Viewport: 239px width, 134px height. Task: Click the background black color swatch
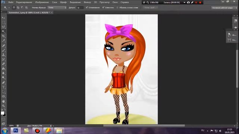click(5, 115)
